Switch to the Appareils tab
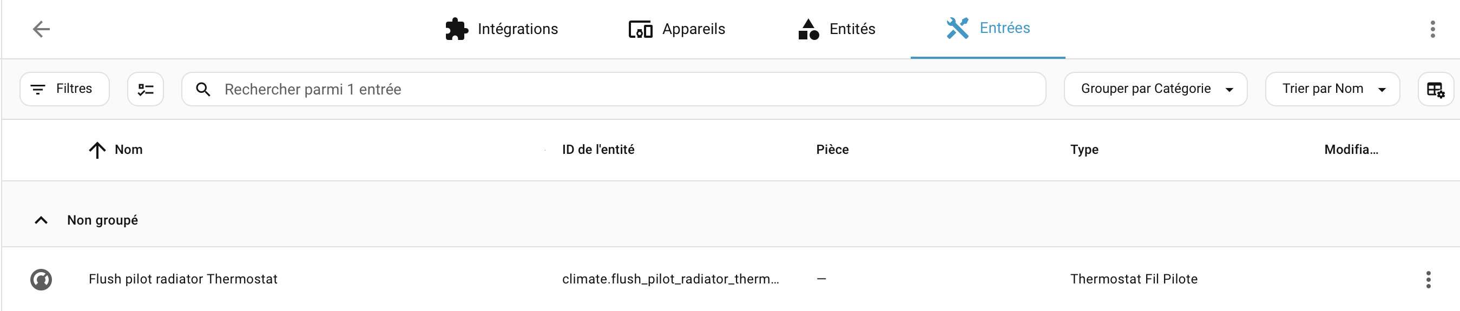The image size is (1460, 311). pos(693,29)
